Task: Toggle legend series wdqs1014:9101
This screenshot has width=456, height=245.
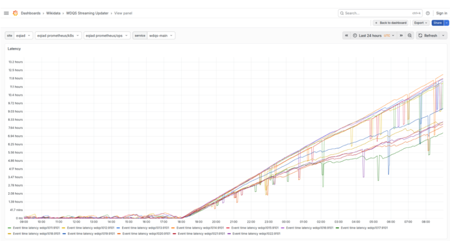Action: click(x=200, y=228)
